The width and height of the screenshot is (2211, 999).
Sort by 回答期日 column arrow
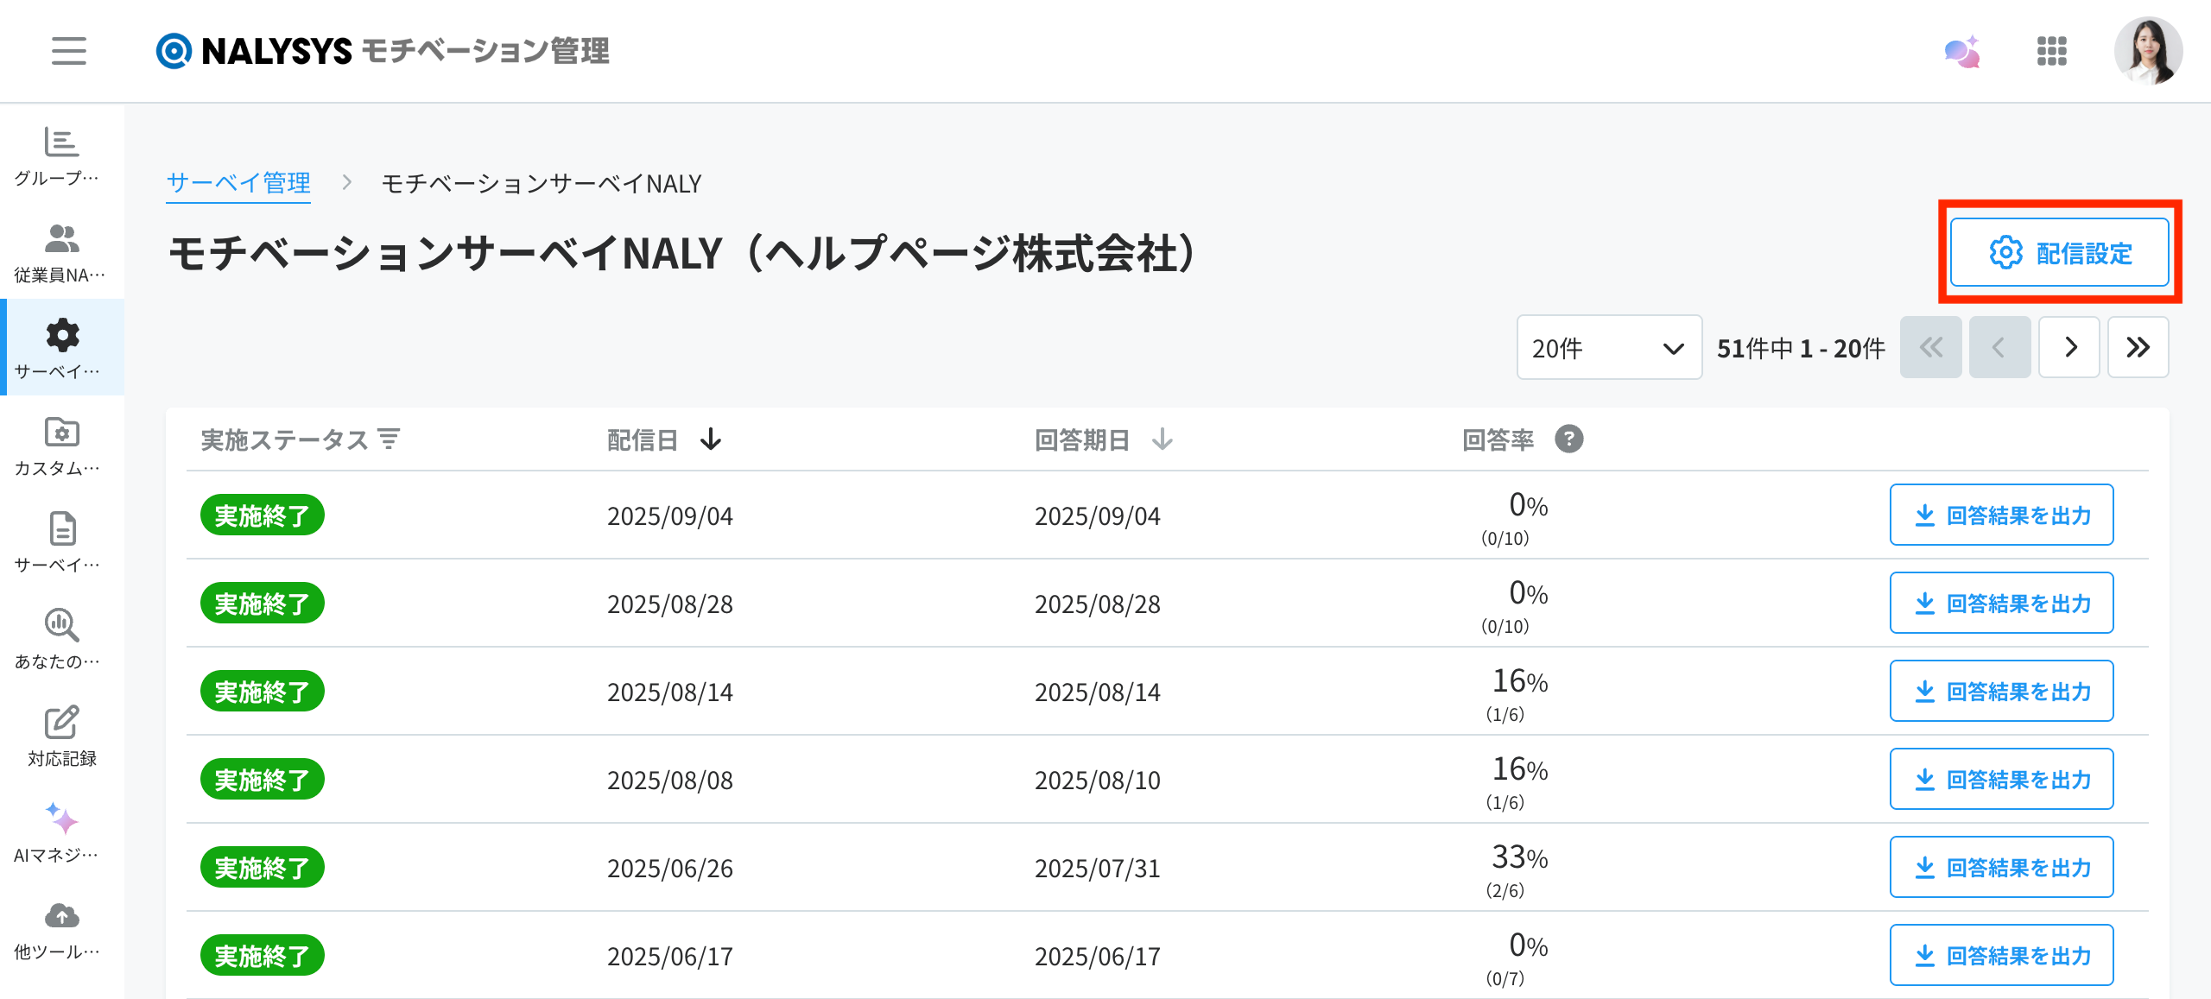pos(1163,439)
